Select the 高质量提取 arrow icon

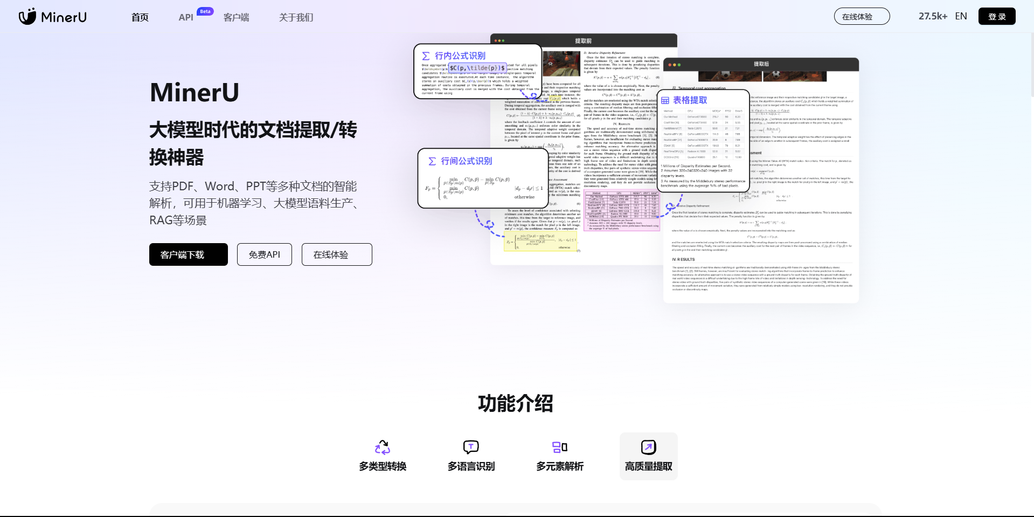[x=648, y=447]
